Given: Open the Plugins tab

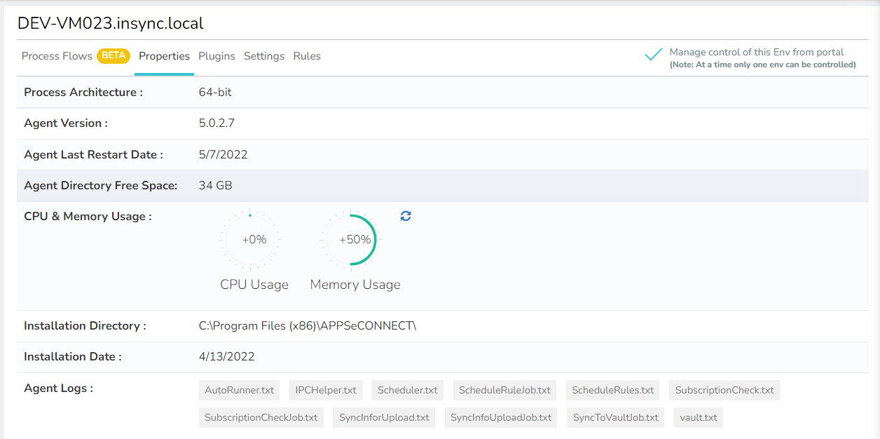Looking at the screenshot, I should 216,56.
